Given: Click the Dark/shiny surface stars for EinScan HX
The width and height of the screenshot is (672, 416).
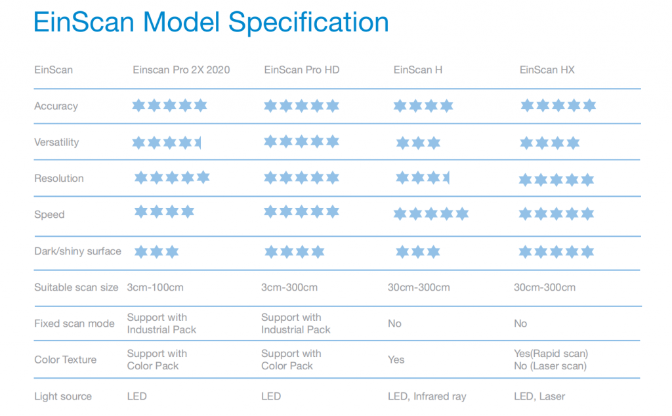Looking at the screenshot, I should point(556,251).
